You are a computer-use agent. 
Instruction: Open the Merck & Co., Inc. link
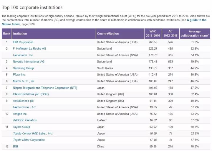point(24,81)
